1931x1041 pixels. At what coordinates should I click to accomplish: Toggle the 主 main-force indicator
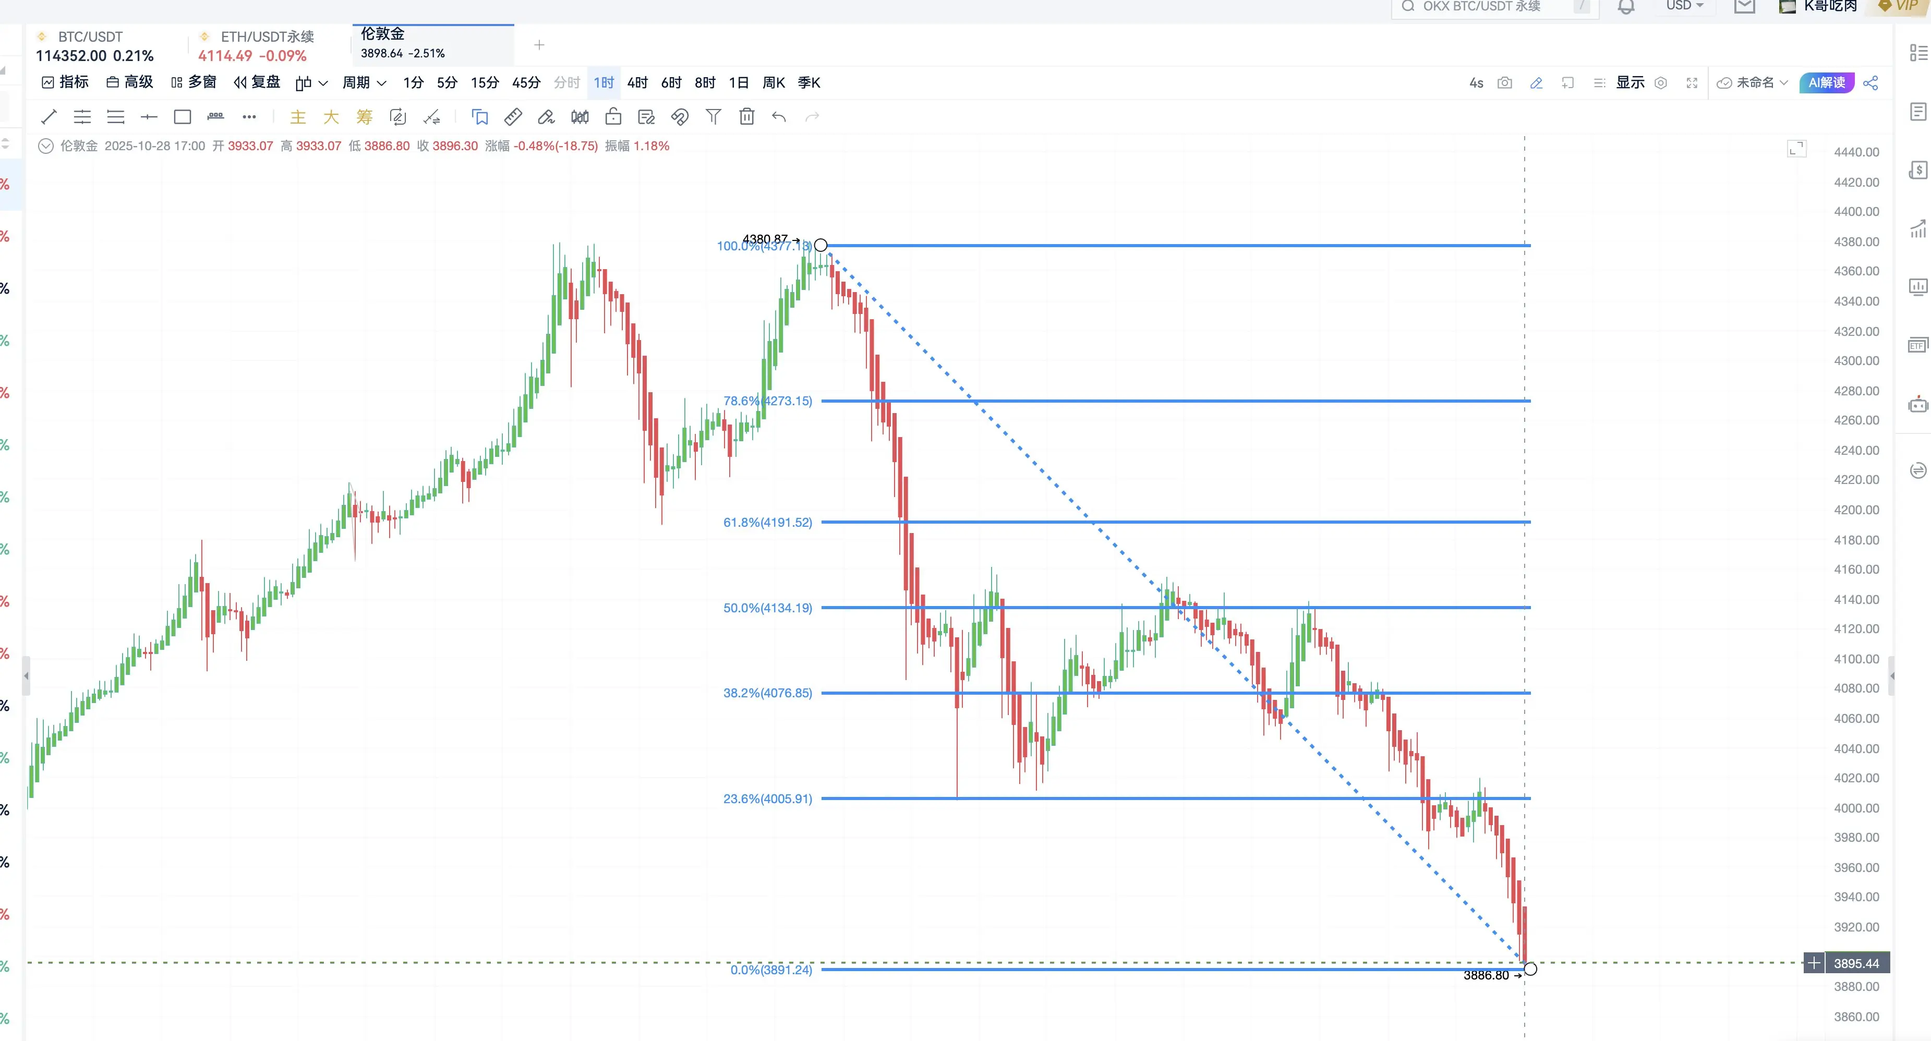(x=298, y=117)
